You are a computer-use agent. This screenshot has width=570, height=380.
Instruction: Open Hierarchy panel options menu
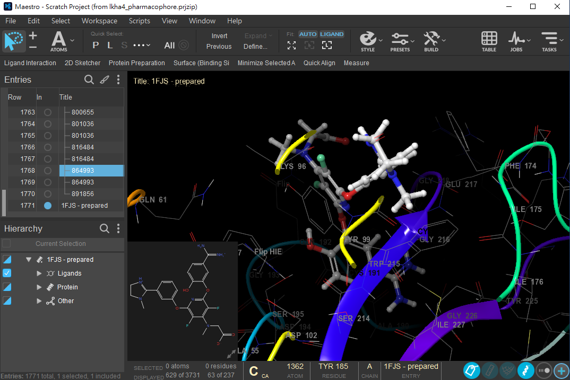click(x=118, y=228)
